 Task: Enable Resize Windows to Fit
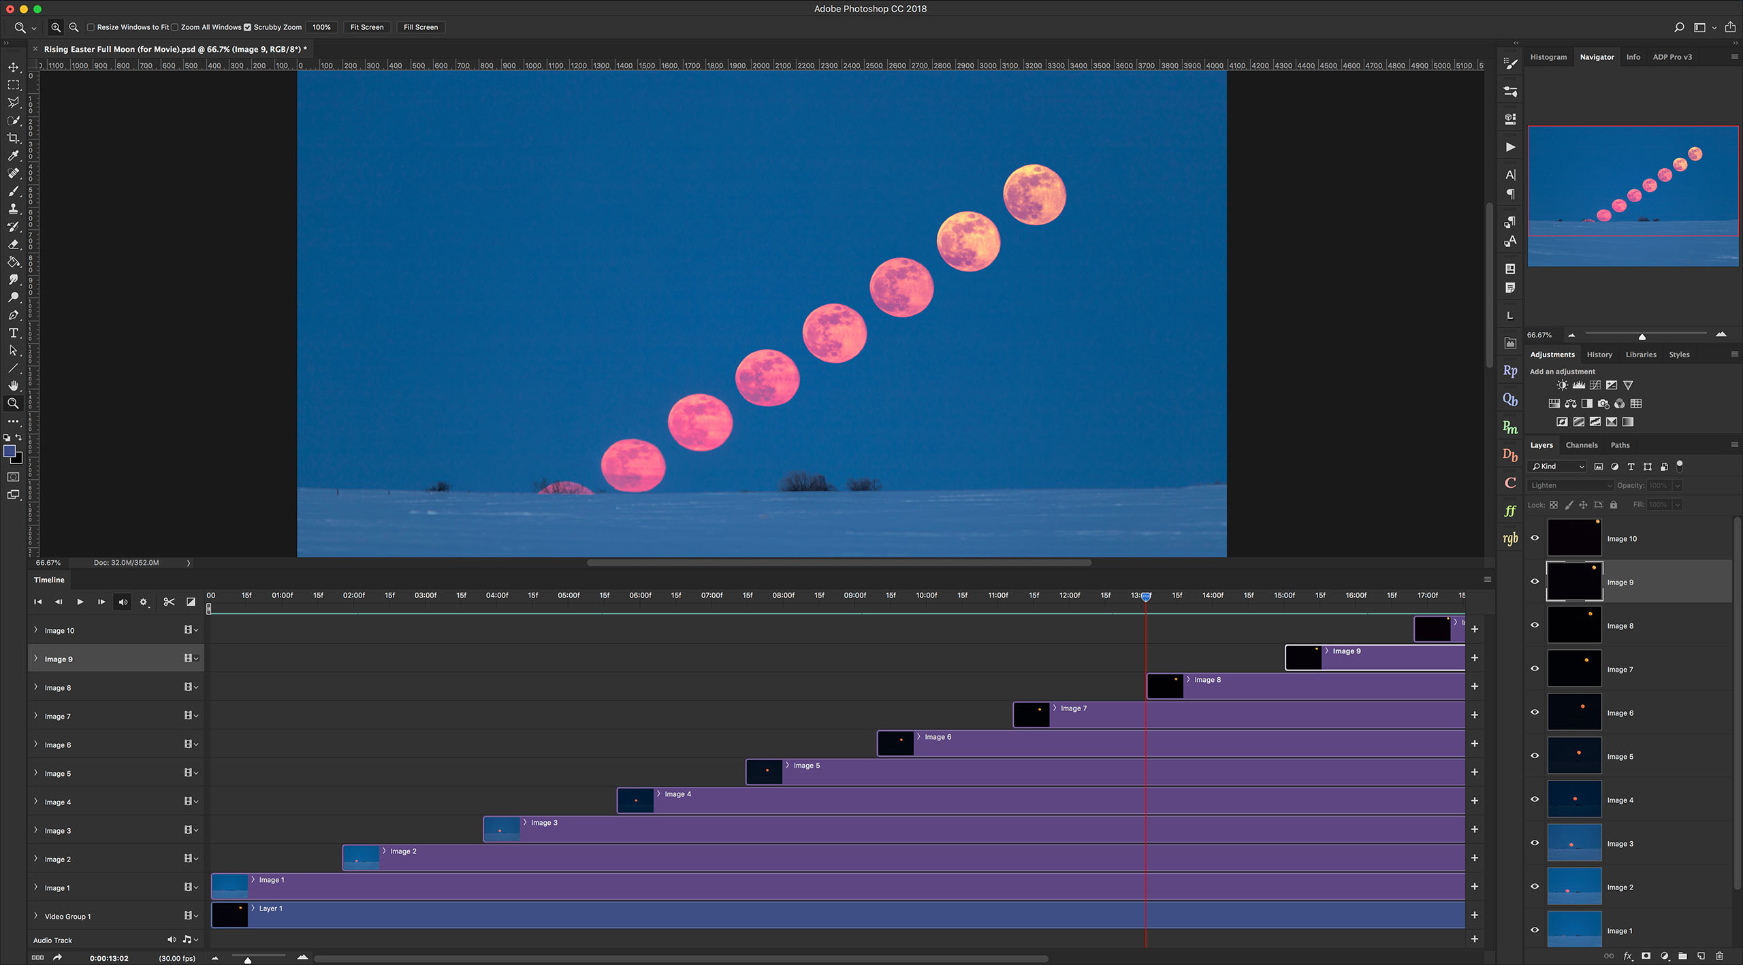pyautogui.click(x=91, y=27)
